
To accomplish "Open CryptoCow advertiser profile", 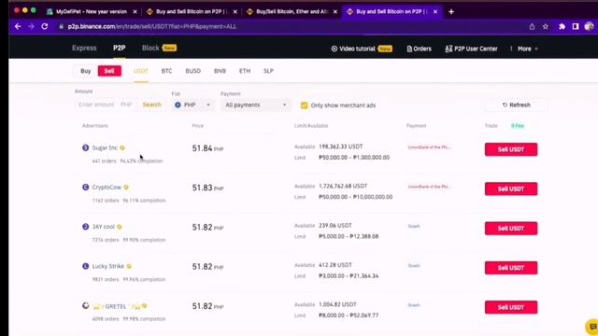I will (x=107, y=188).
